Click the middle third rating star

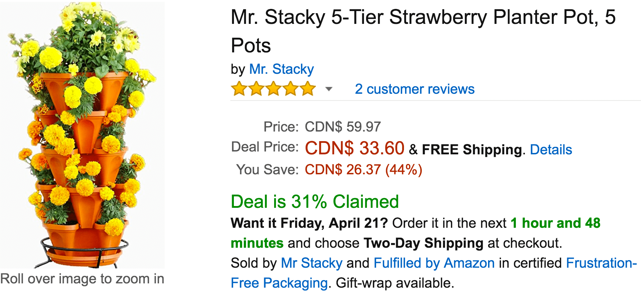tap(273, 89)
